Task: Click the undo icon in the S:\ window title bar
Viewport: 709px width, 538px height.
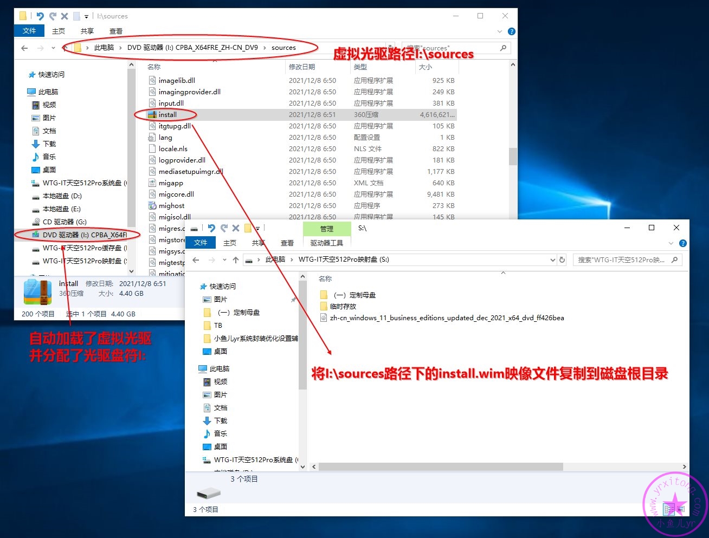Action: 211,228
